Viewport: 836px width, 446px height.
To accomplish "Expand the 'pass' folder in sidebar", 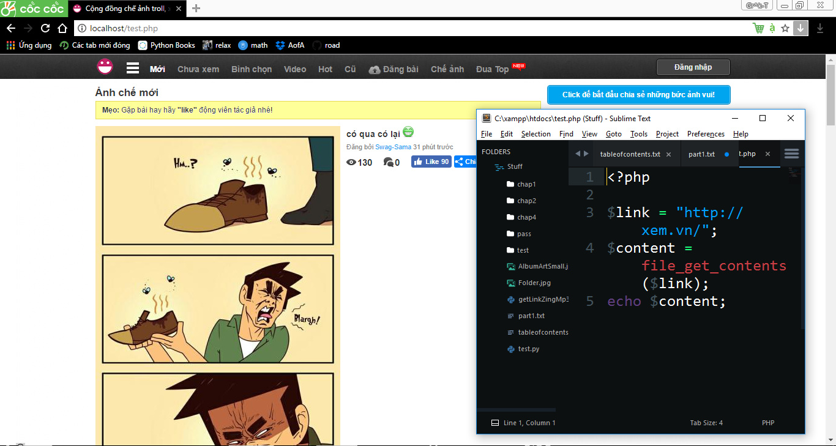I will pyautogui.click(x=519, y=234).
